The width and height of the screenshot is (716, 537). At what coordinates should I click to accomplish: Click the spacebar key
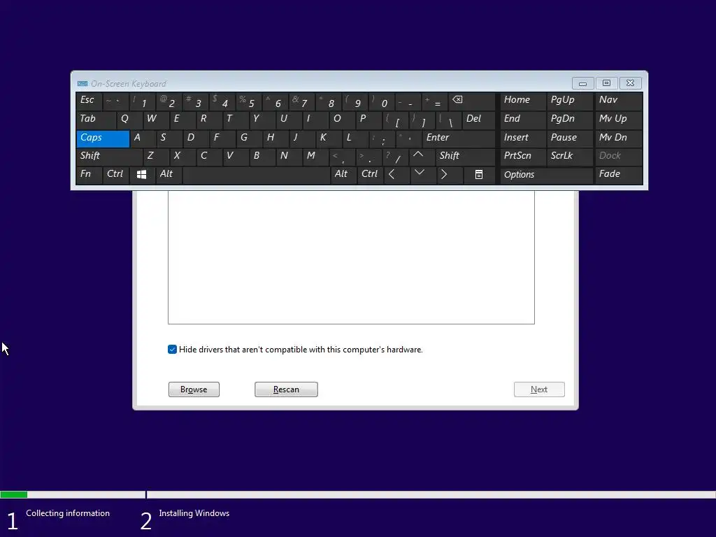(256, 176)
